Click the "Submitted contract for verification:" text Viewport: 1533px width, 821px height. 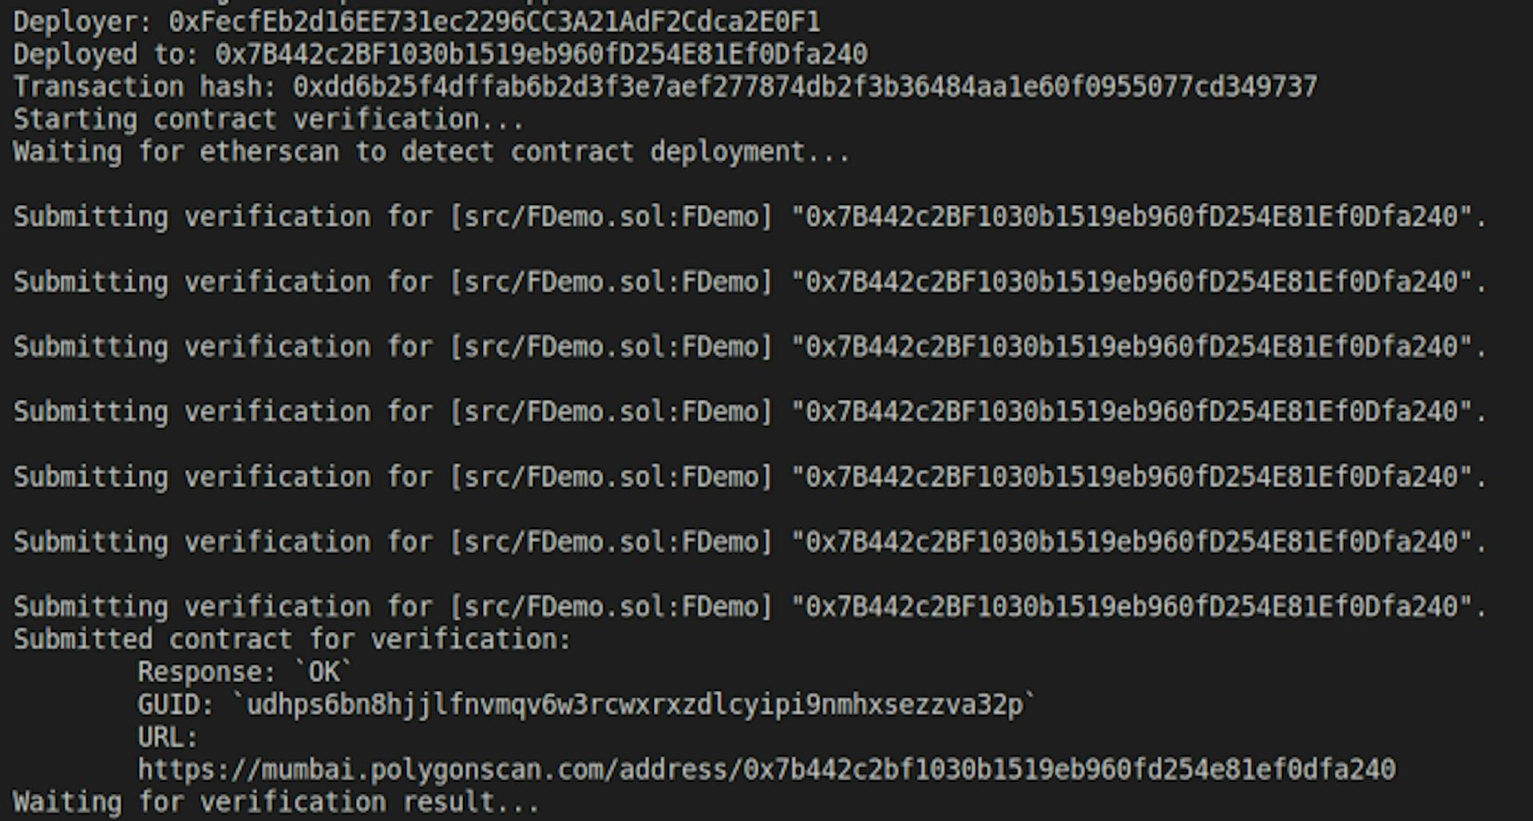292,639
